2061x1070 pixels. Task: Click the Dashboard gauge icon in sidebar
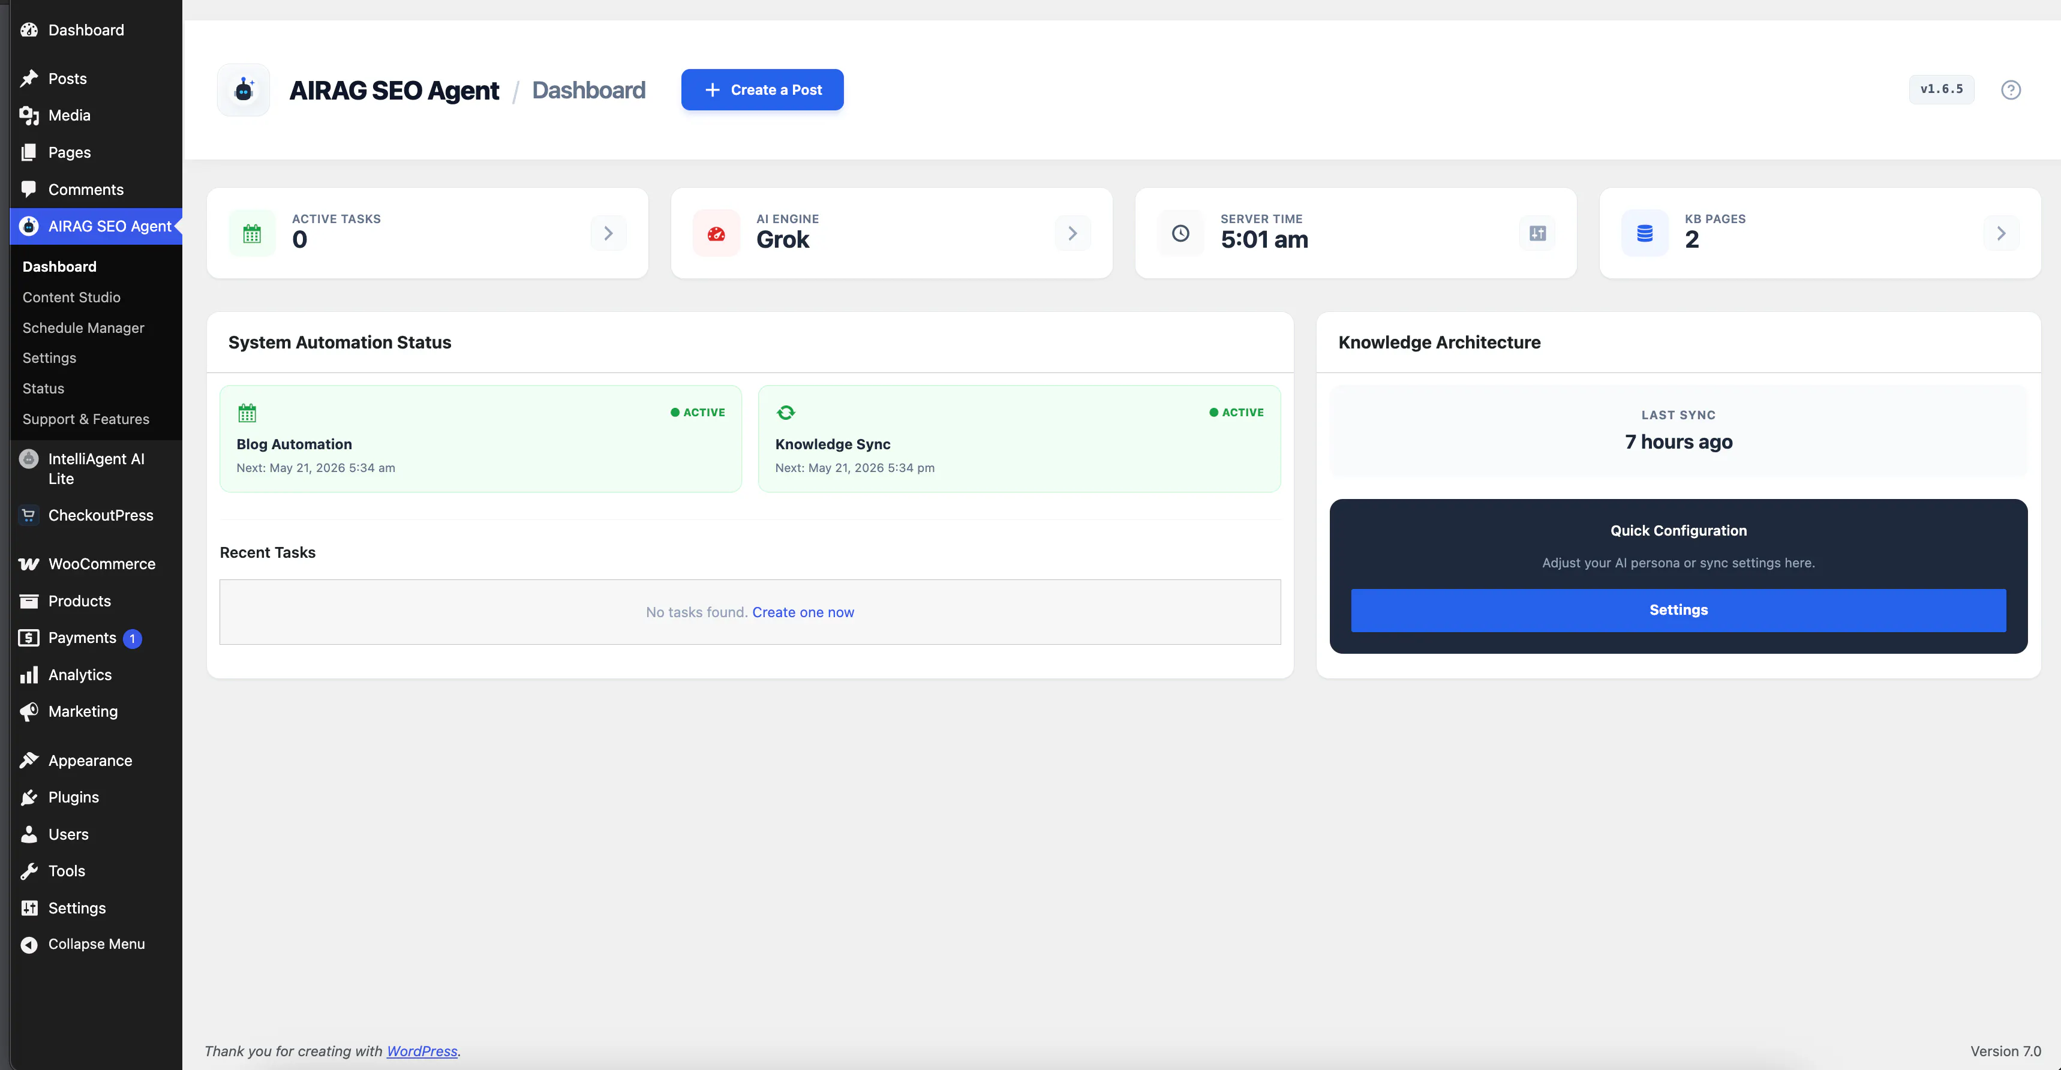[x=29, y=29]
